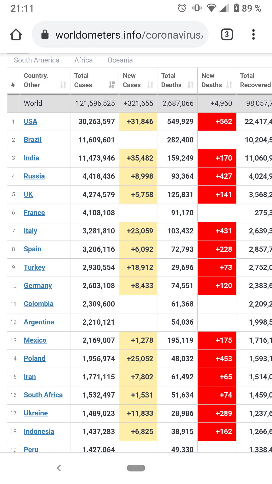Open the South Africa link
The image size is (272, 484).
pos(43,395)
